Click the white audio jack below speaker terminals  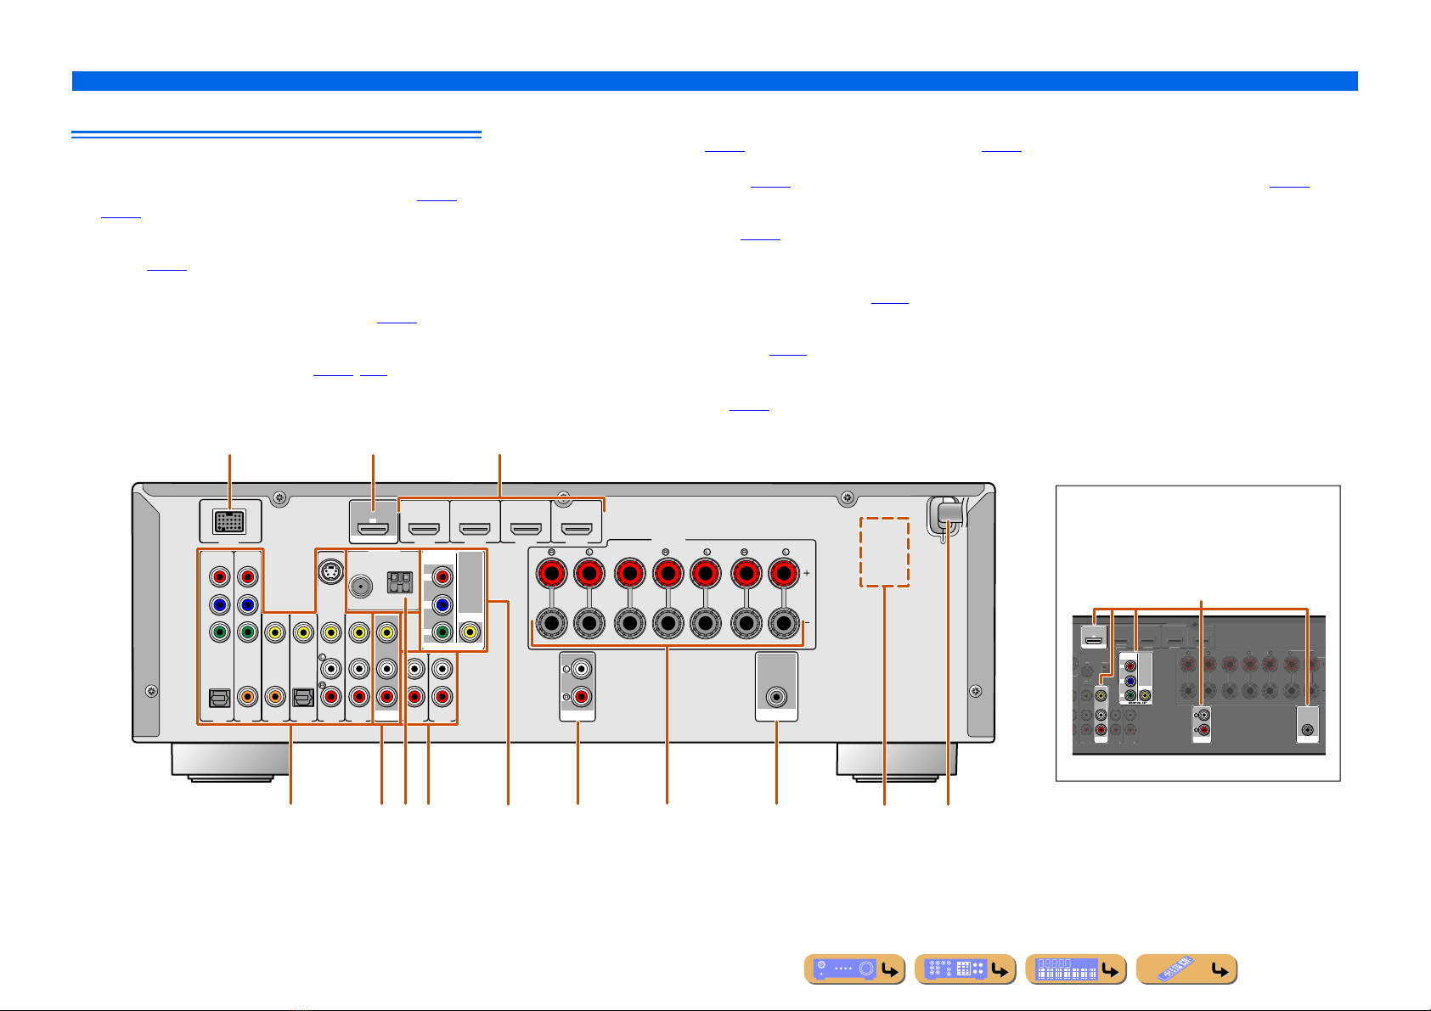577,670
